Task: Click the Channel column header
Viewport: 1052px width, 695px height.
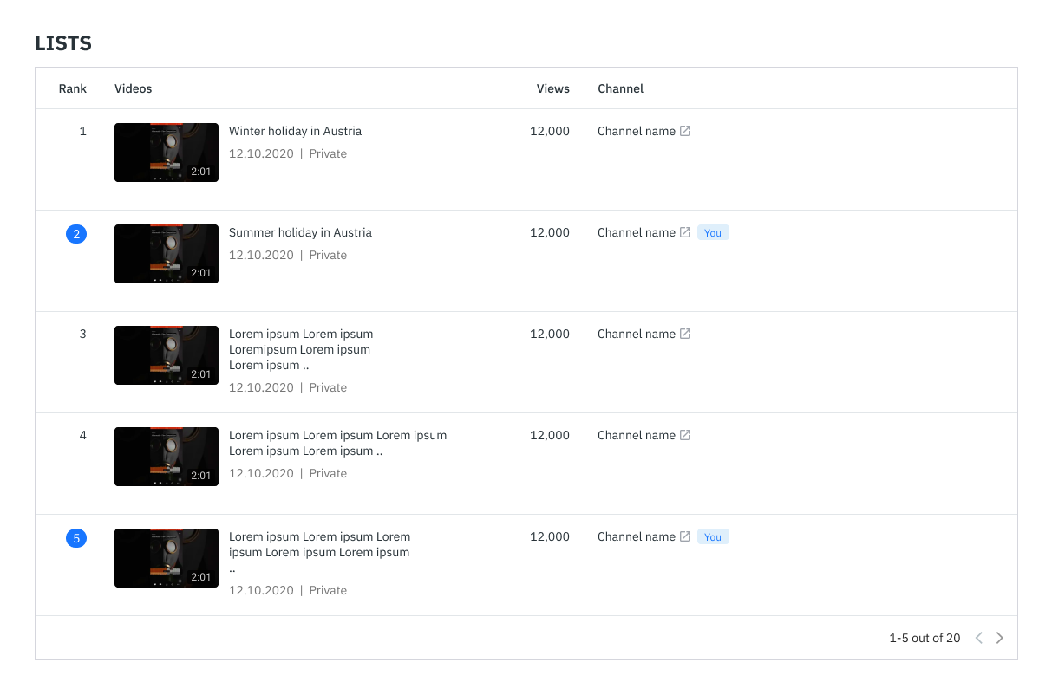Action: coord(620,88)
